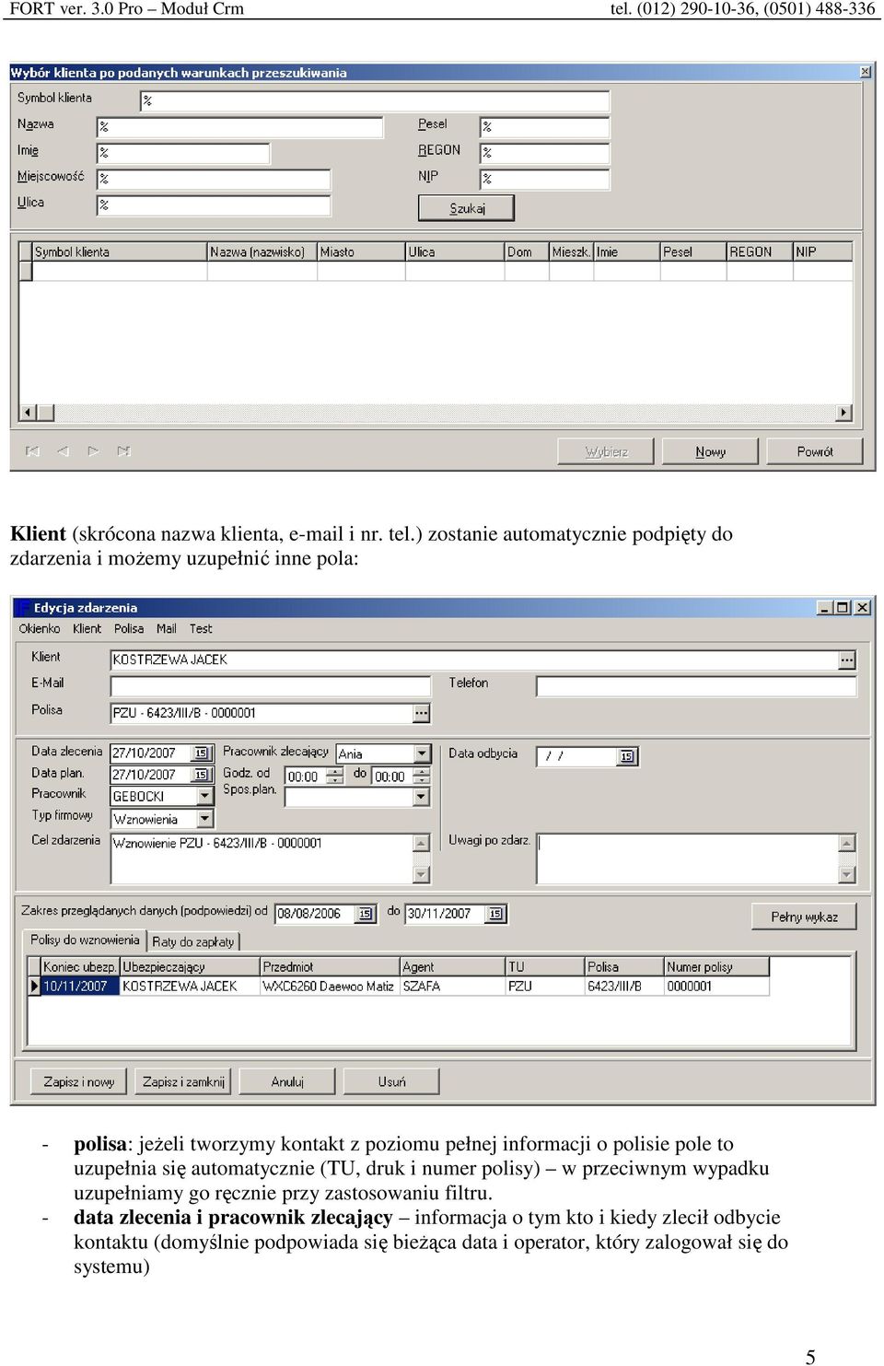
Task: Open the Klient menu
Action: [x=87, y=629]
